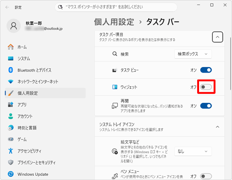
Task: Maximize the settings window
Action: pos(212,5)
